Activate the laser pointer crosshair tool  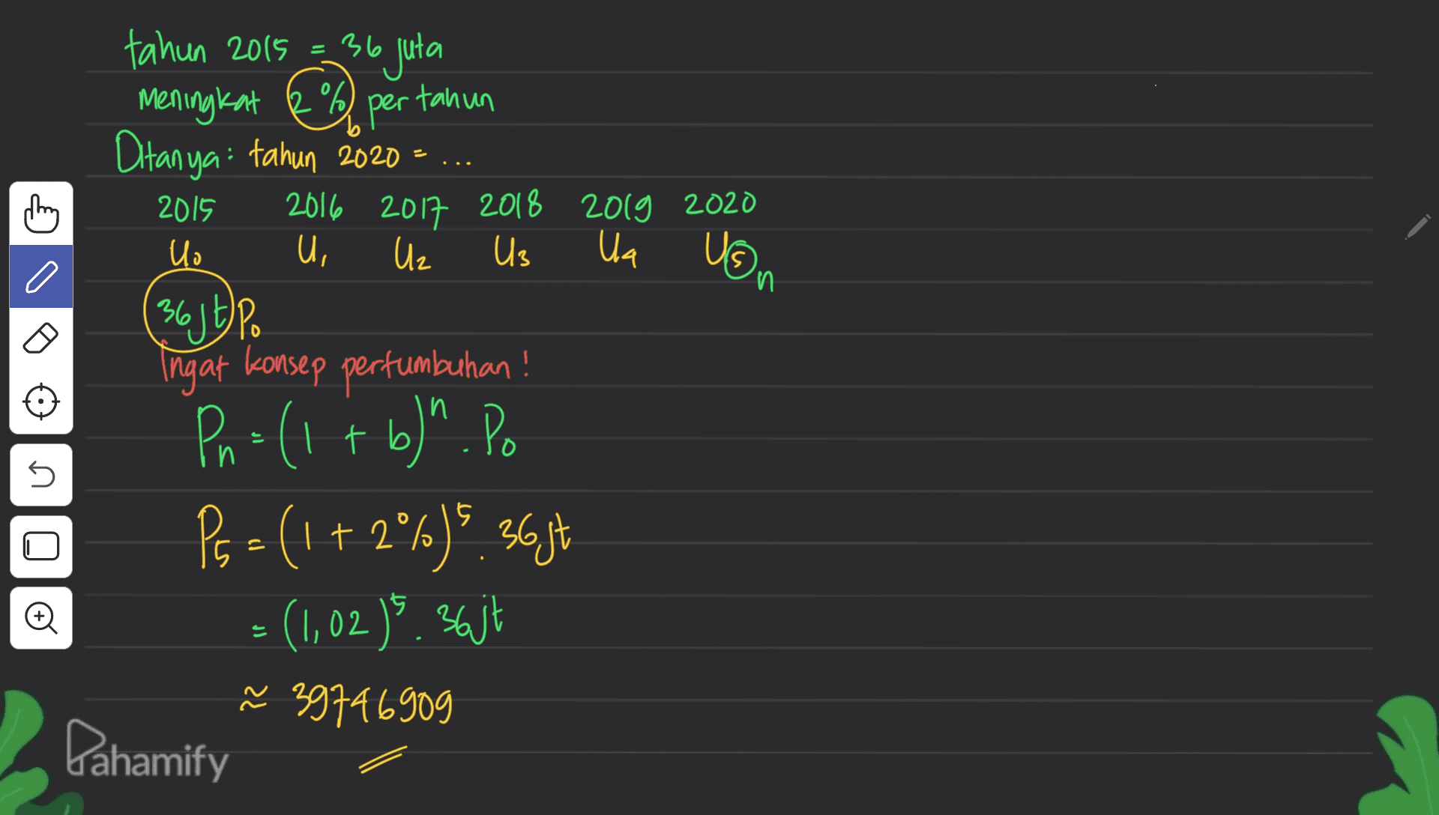[41, 402]
